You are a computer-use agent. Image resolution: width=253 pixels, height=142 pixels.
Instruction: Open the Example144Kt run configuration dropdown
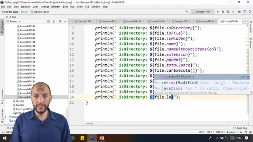202,11
